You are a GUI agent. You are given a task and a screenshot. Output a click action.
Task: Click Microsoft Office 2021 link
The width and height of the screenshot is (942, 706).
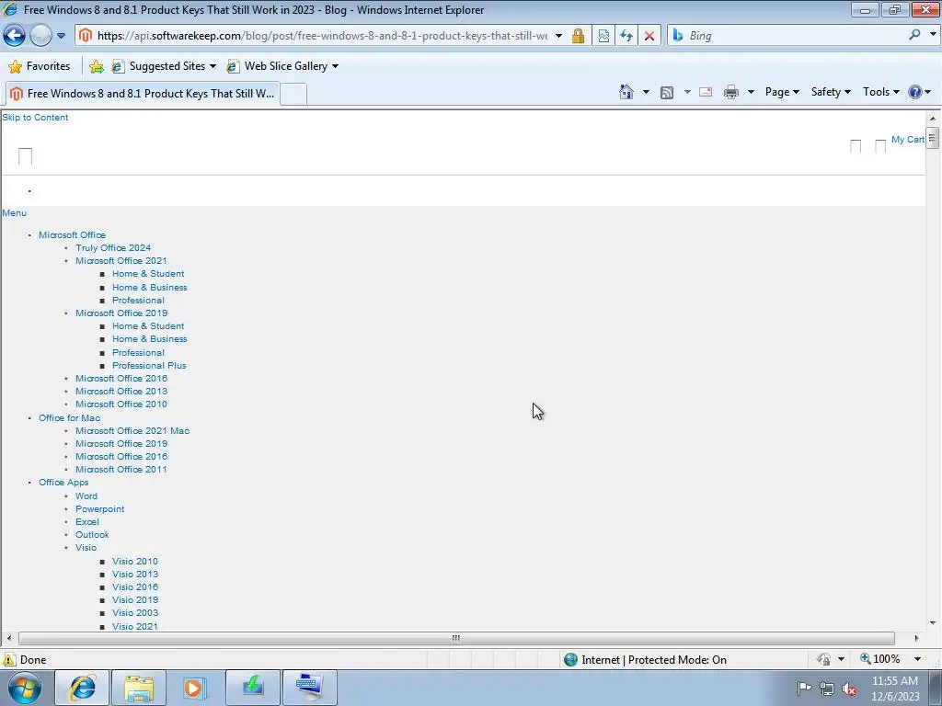[x=121, y=260]
